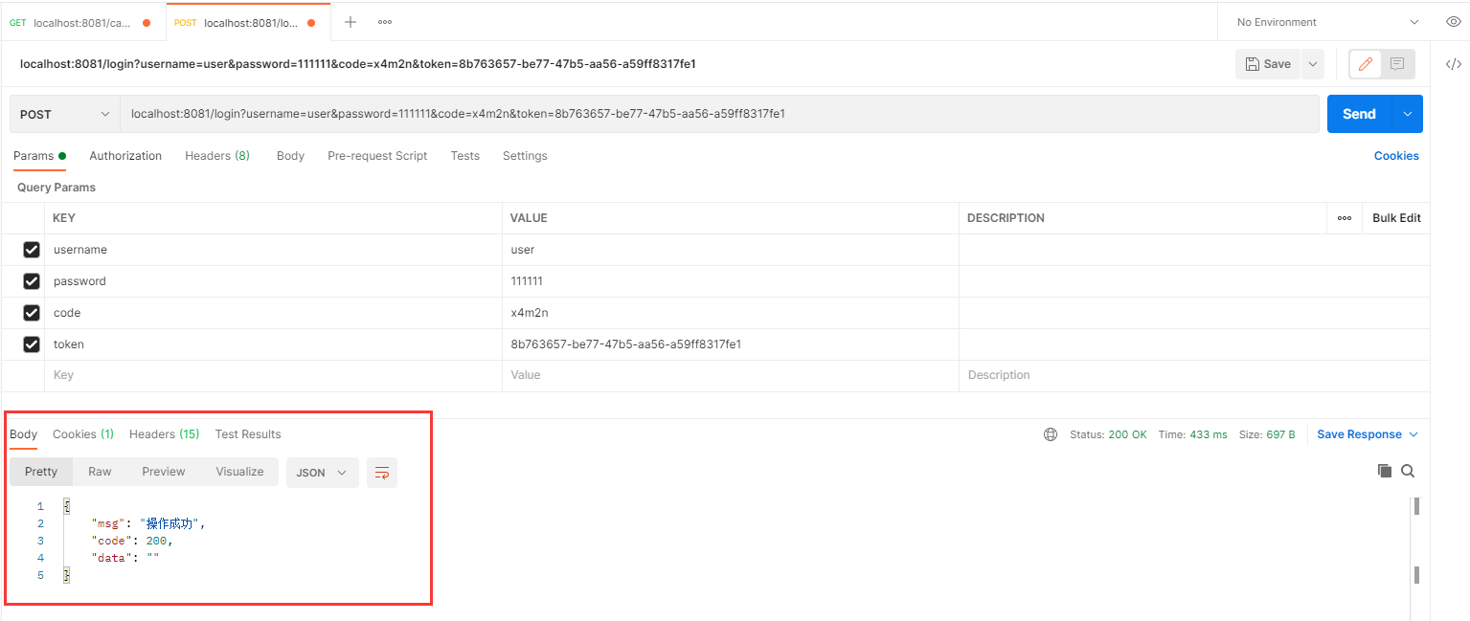Open the Authorization tab
1470x621 pixels.
[125, 156]
